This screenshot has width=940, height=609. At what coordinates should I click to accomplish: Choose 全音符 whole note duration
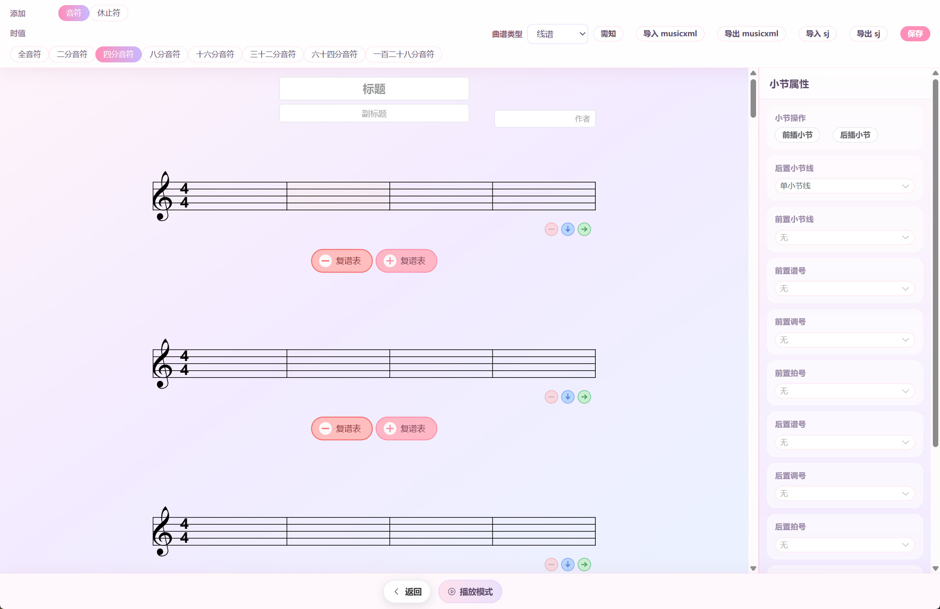pyautogui.click(x=30, y=54)
